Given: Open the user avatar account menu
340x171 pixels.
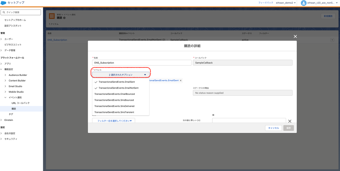Looking at the screenshot, I should coord(304,3).
